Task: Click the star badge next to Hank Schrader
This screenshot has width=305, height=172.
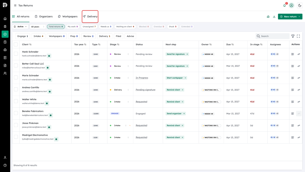Action: (x=49, y=56)
